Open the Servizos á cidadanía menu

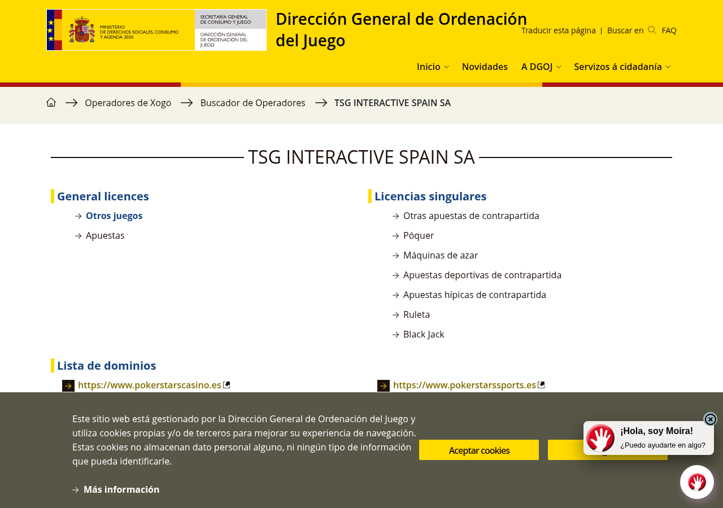coord(618,67)
